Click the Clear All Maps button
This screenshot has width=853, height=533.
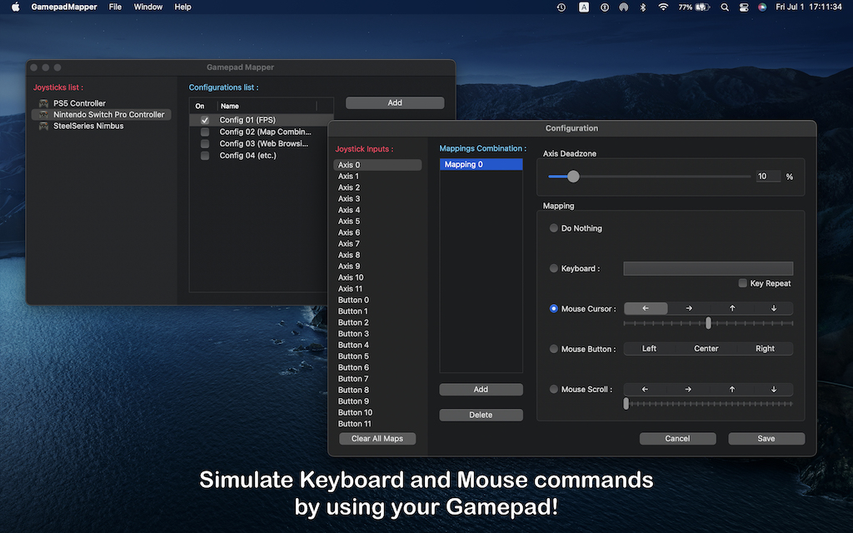pos(377,438)
